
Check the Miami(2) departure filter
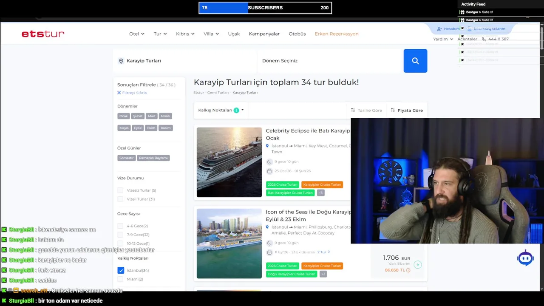coord(120,279)
